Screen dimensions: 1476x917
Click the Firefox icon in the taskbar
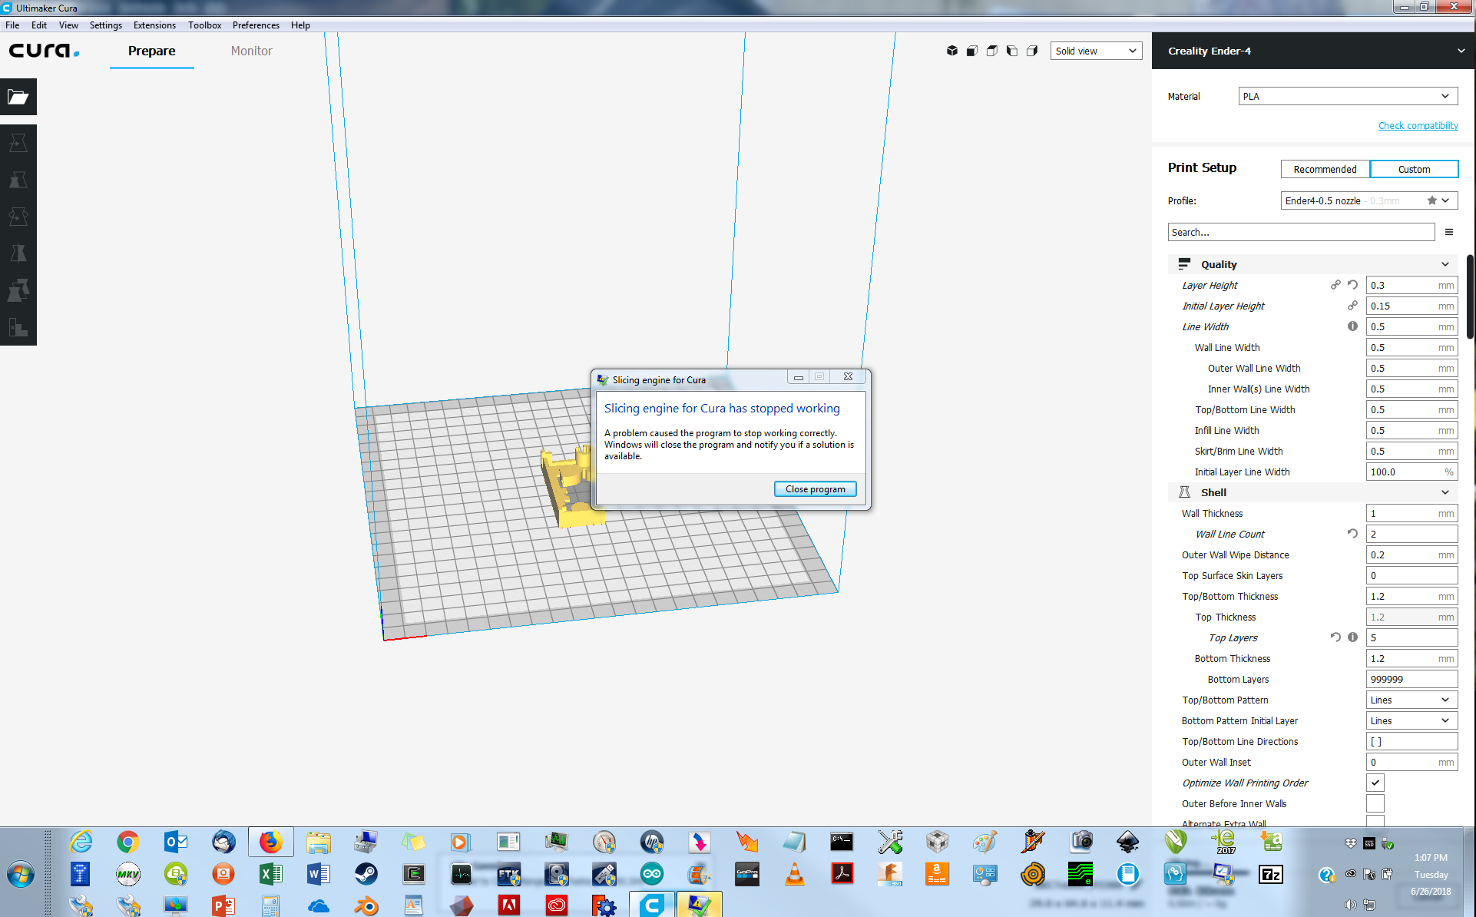click(270, 843)
